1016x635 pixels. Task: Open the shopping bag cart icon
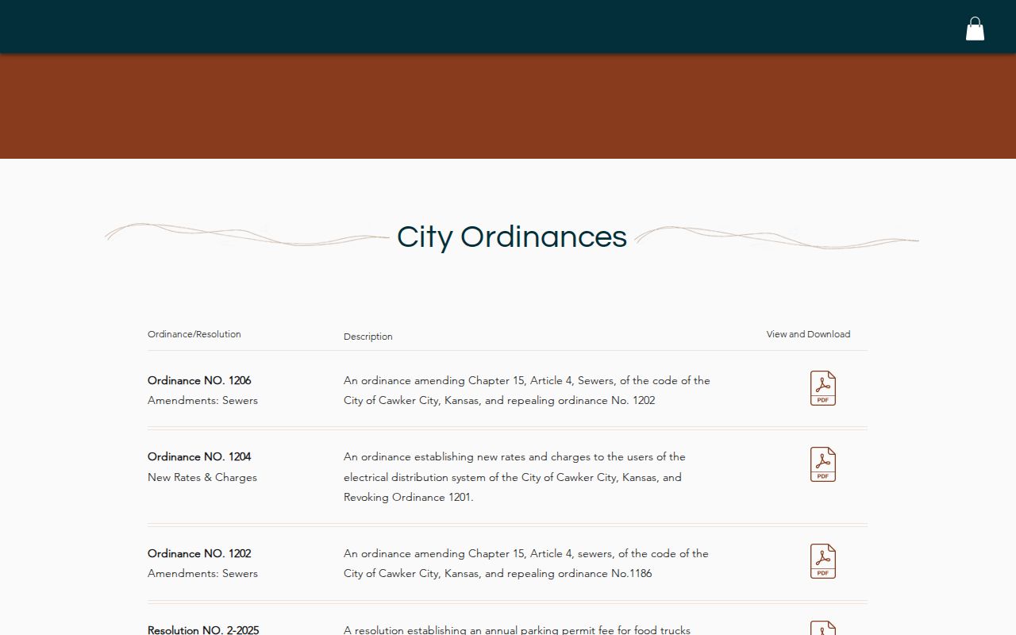click(975, 29)
